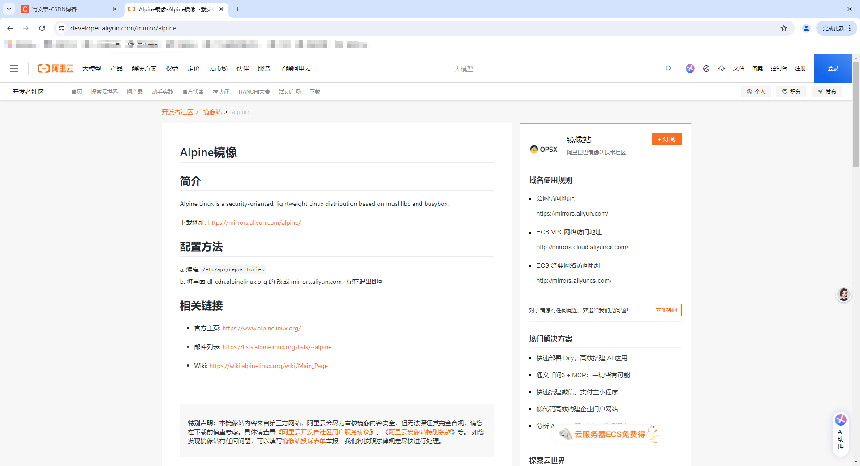
Task: Open the Alpine wiki Main_Page link
Action: click(269, 366)
